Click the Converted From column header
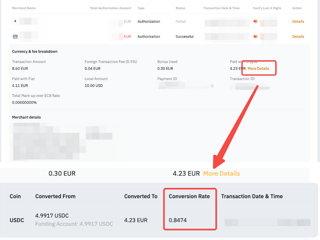Image resolution: width=320 pixels, height=240 pixels. pyautogui.click(x=55, y=196)
